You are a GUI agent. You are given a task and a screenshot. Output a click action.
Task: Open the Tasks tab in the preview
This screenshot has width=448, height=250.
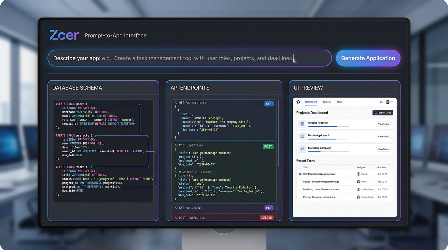pyautogui.click(x=339, y=102)
